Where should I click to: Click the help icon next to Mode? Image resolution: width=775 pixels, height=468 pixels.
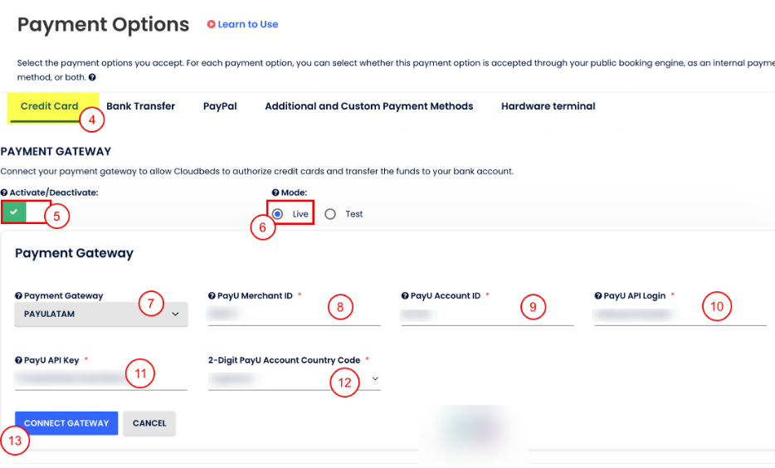click(x=275, y=193)
